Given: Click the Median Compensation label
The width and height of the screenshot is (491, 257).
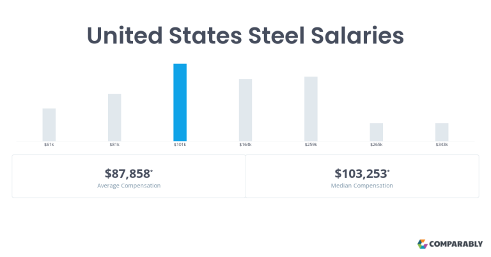Looking at the screenshot, I should [x=362, y=186].
